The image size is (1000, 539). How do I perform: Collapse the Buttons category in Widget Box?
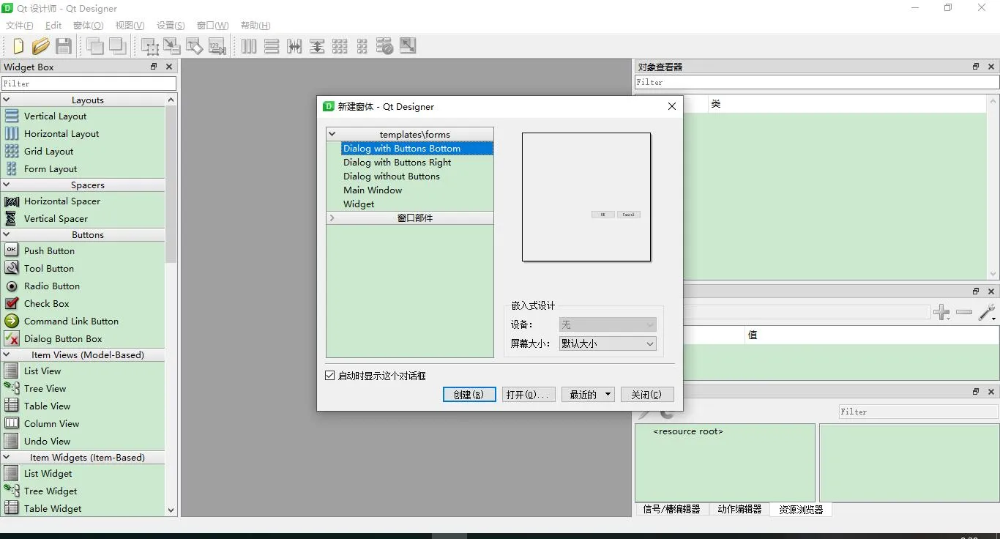[7, 234]
